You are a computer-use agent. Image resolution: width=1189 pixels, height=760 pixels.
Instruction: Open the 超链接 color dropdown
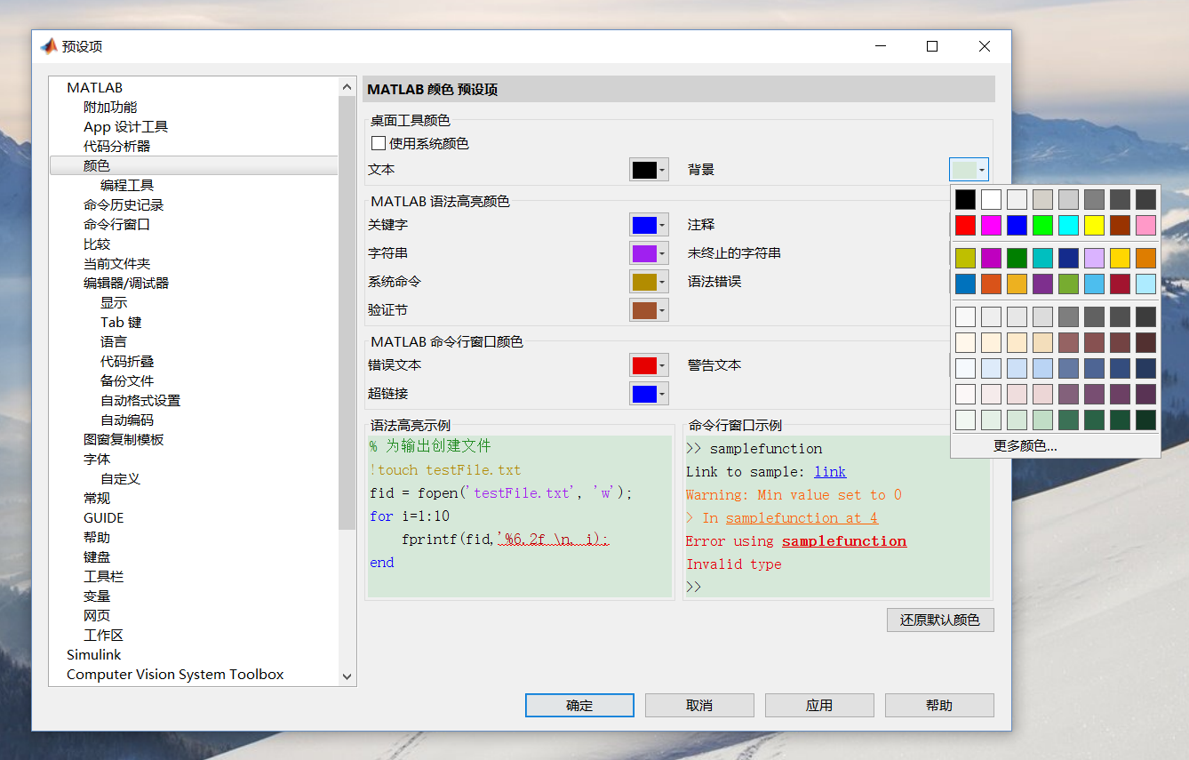point(649,394)
